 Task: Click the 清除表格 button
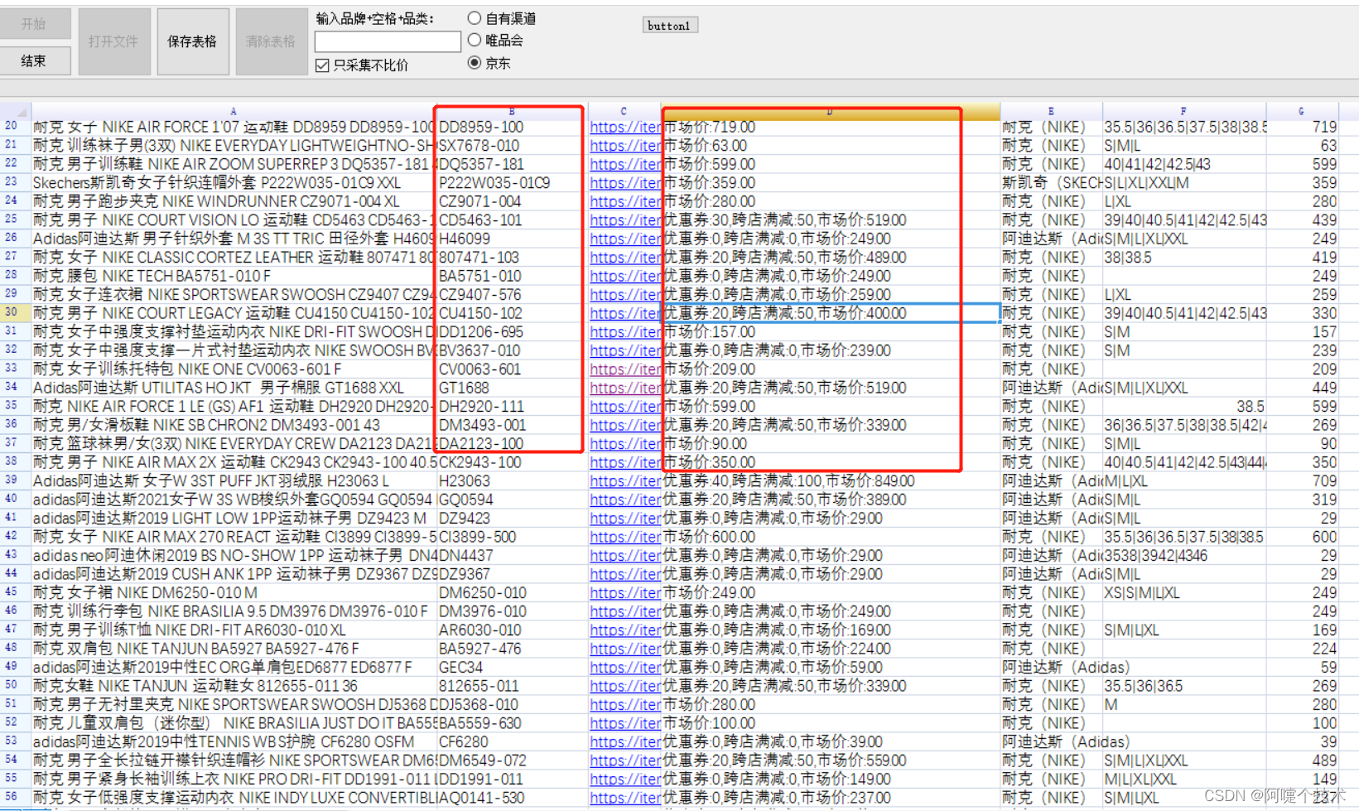click(x=271, y=41)
